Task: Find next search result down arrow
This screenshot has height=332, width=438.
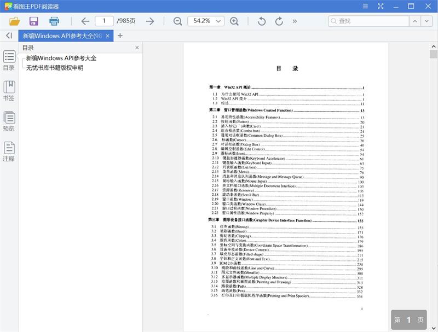Action: [427, 21]
